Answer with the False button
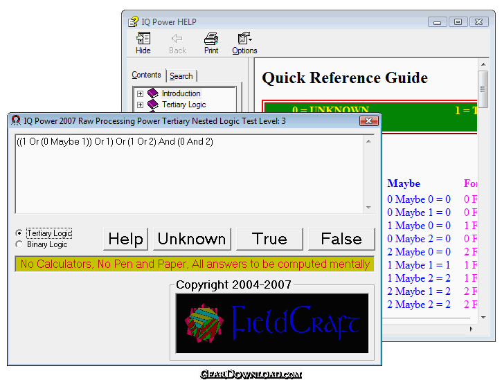 341,239
